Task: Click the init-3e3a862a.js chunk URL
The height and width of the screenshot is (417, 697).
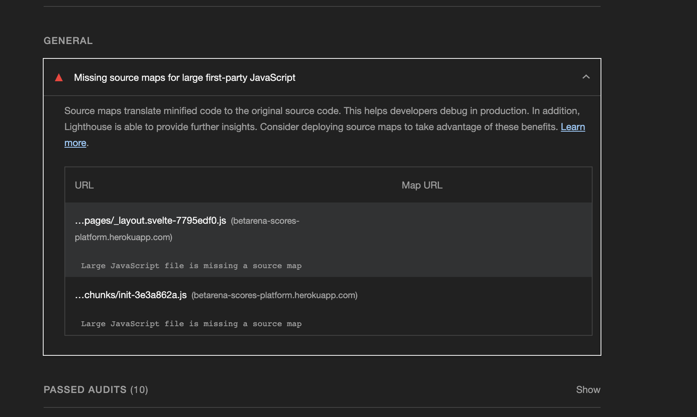Action: pos(131,295)
